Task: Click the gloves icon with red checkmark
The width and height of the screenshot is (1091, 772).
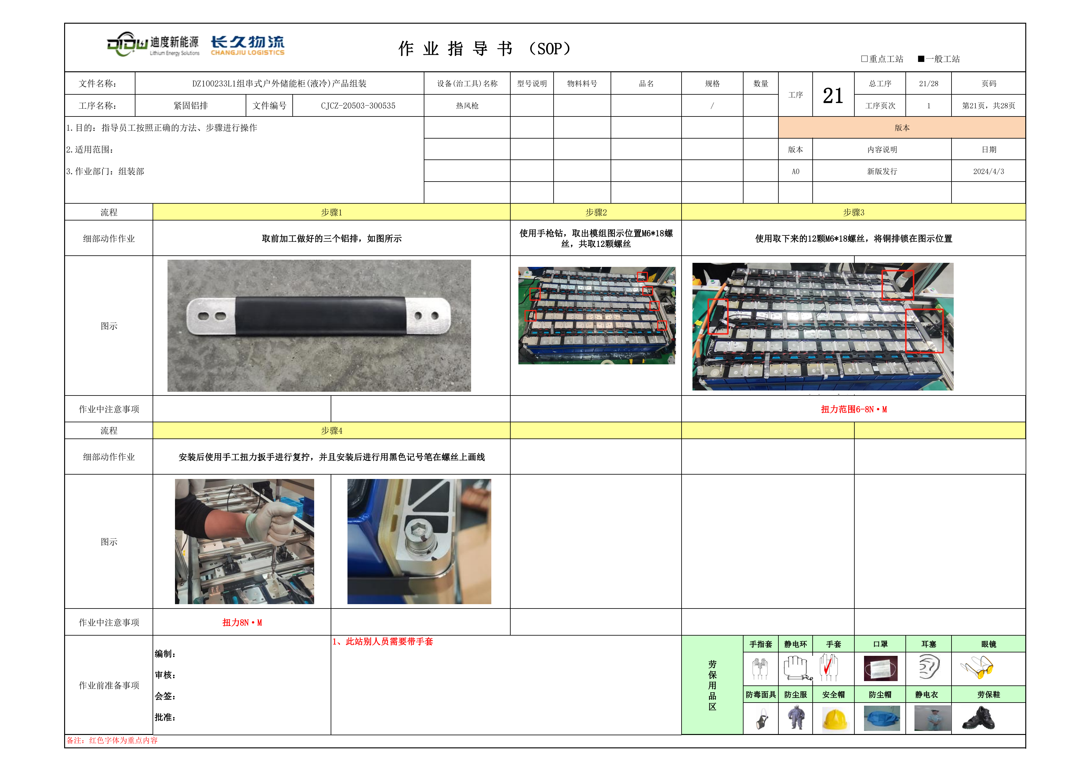Action: [x=829, y=667]
